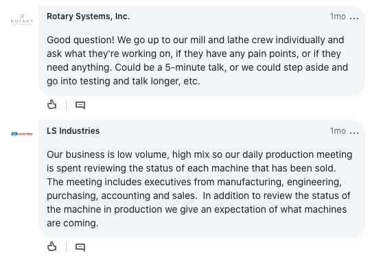
Task: Reply to the LS Industries comment
Action: pos(80,247)
